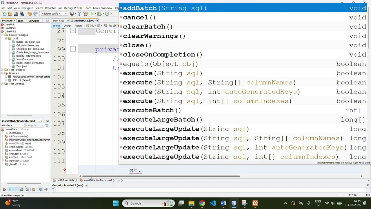Collapse the Source Packages tree node

point(2,35)
